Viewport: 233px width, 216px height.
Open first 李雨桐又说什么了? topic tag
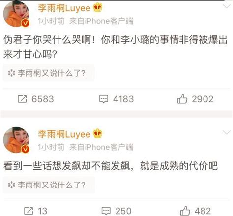click(x=49, y=73)
